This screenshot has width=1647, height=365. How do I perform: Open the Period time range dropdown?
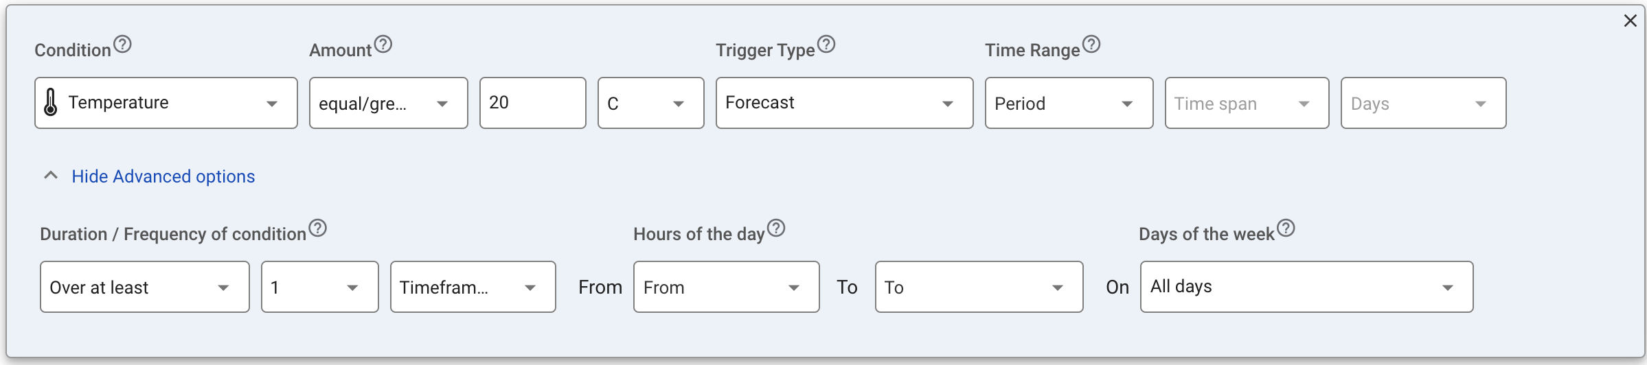click(x=1069, y=103)
